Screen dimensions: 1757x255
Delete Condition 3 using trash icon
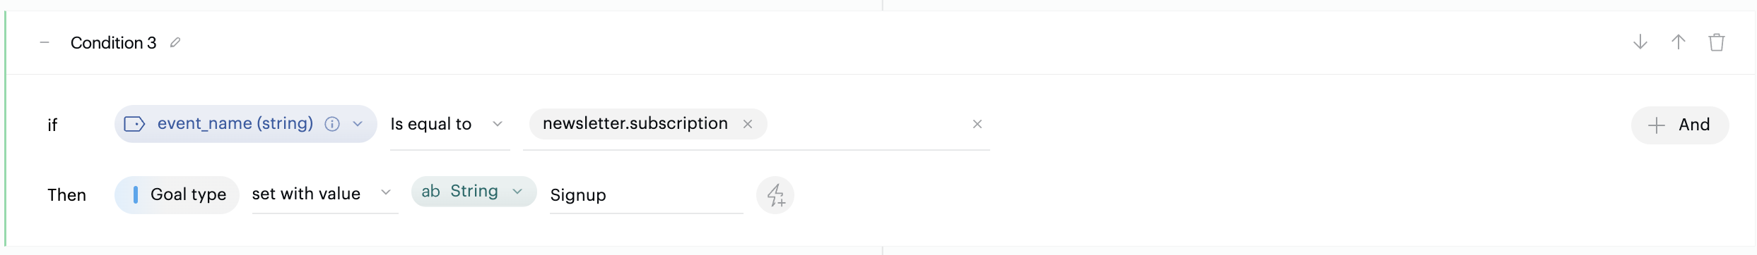1717,42
